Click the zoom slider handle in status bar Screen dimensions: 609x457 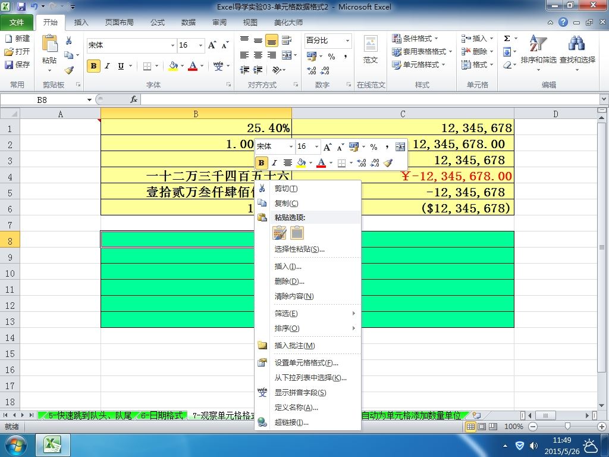[567, 426]
